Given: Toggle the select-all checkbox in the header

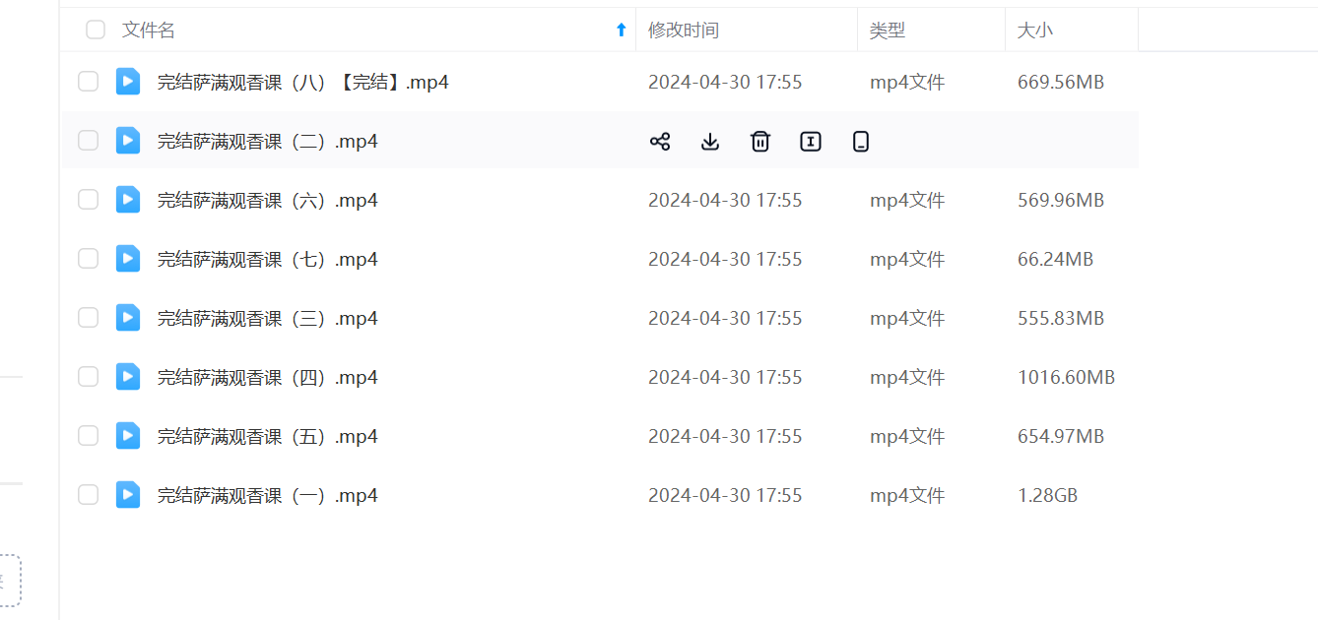Looking at the screenshot, I should (x=96, y=30).
